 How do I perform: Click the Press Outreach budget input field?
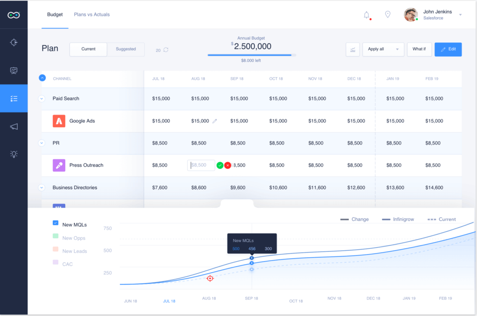coord(201,165)
